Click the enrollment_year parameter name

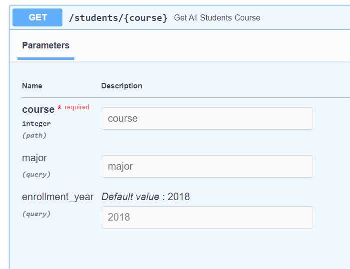point(57,197)
